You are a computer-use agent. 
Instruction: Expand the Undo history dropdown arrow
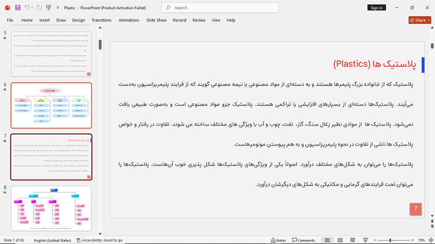[32, 8]
